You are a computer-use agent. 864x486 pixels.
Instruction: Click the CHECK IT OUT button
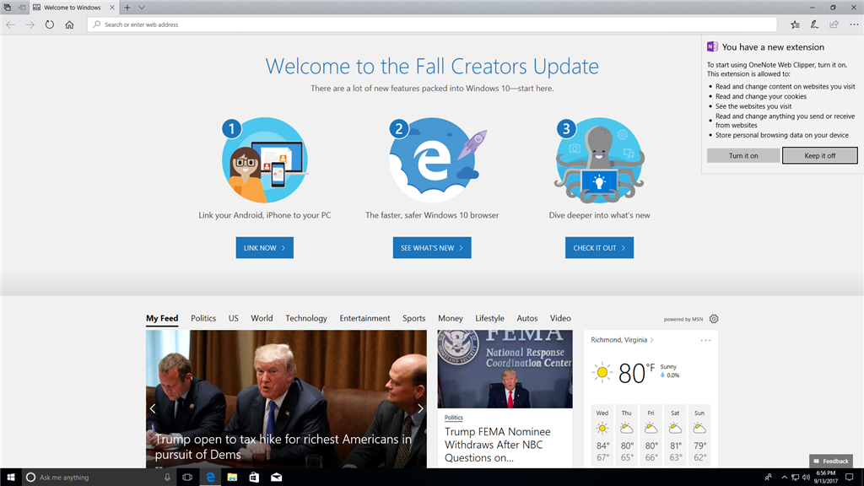(x=599, y=248)
